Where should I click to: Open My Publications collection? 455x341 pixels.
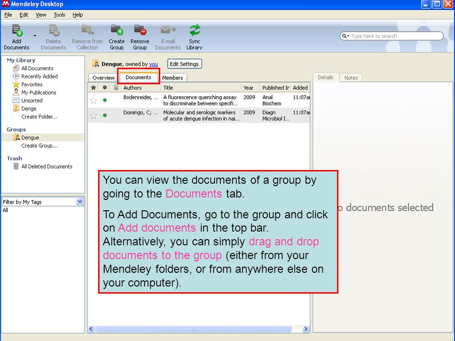click(x=38, y=93)
